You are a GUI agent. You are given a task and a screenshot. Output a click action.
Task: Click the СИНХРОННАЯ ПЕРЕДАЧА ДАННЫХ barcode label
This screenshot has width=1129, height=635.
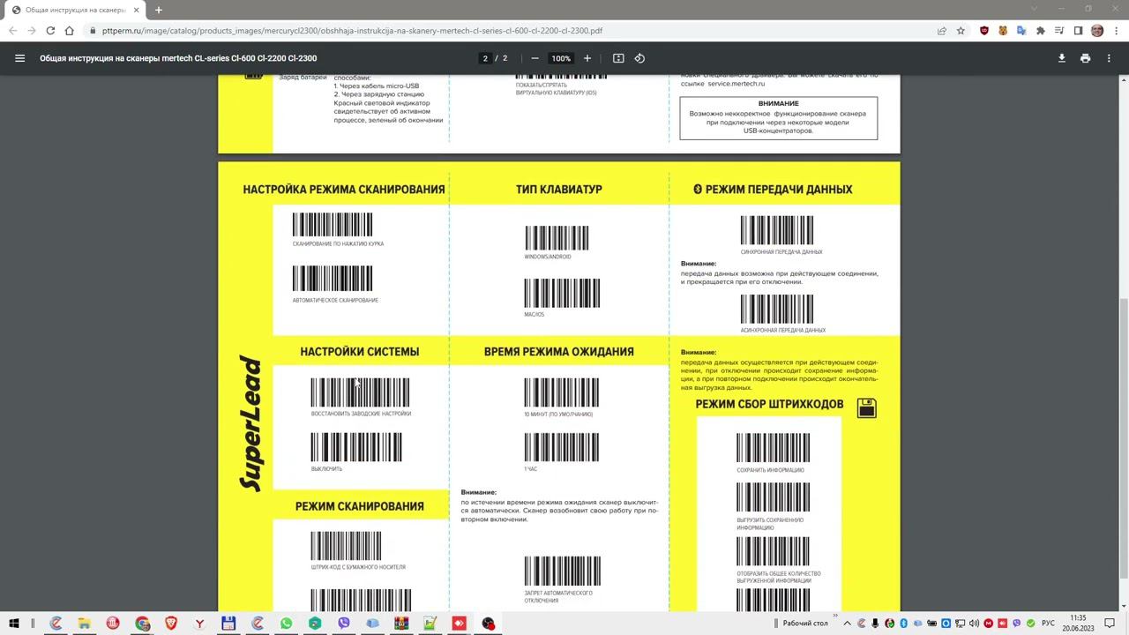click(x=781, y=252)
